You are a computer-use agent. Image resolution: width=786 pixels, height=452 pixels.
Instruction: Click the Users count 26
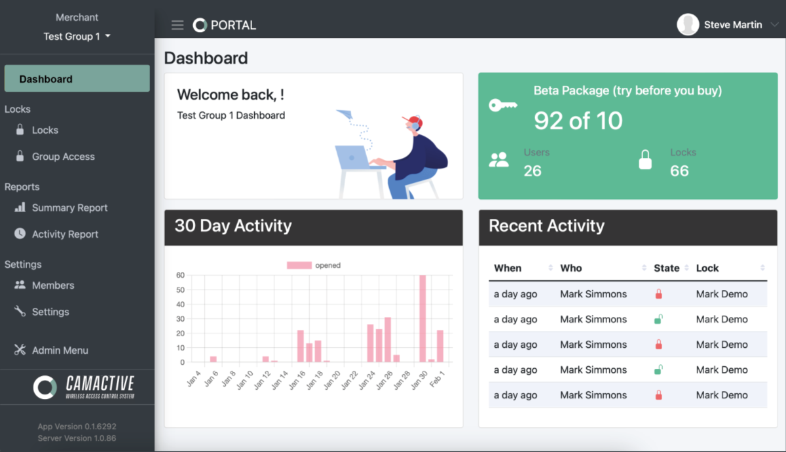tap(533, 171)
